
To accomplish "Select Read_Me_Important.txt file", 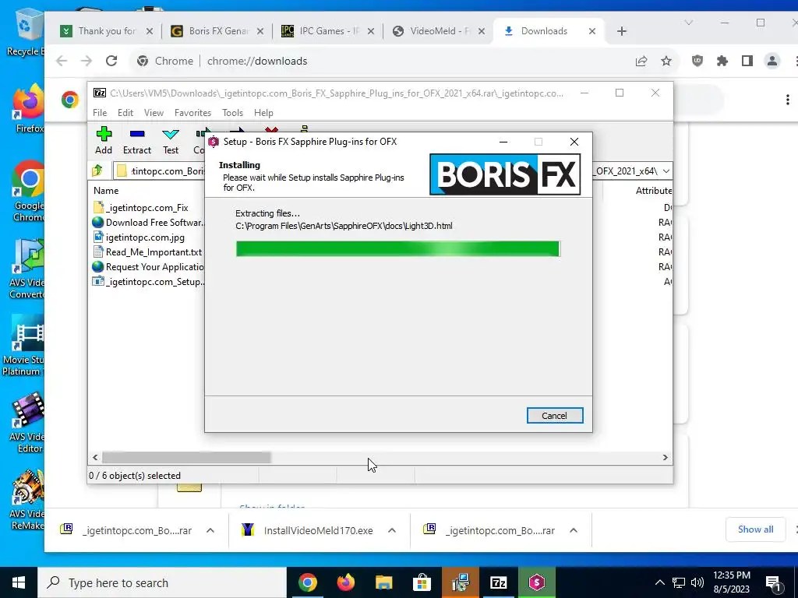I will click(x=147, y=252).
